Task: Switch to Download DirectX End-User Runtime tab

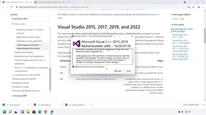Action: pos(49,2)
